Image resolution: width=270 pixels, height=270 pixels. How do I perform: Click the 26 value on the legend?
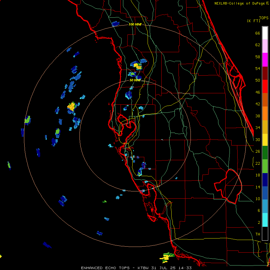[x=258, y=151]
